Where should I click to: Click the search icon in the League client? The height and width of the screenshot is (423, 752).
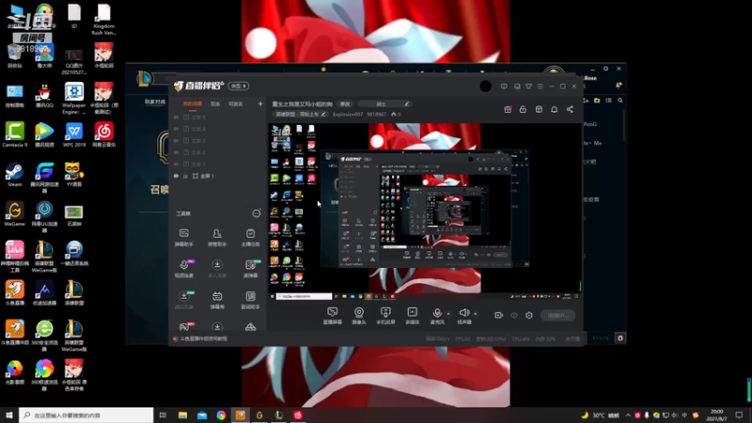(x=620, y=101)
